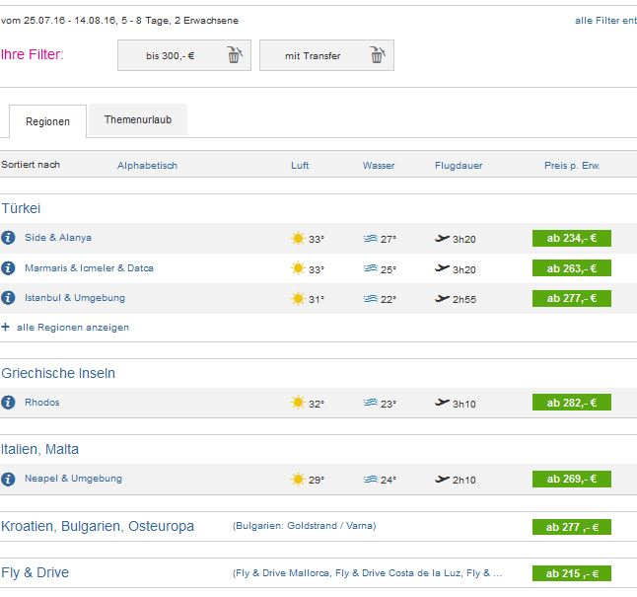Screen dimensions: 637x597
Task: Sort results by Preis p. Erw.
Action: [x=572, y=165]
